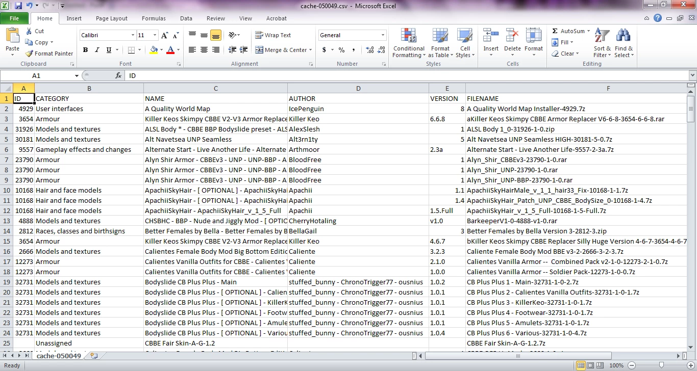The height and width of the screenshot is (371, 697).
Task: Click Accounting Number Format dollar icon
Action: pos(324,50)
